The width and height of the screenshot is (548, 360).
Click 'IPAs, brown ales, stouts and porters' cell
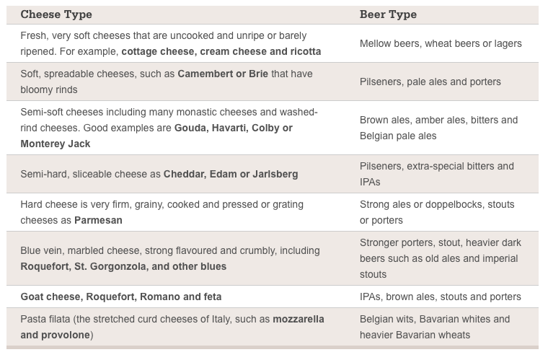(440, 297)
